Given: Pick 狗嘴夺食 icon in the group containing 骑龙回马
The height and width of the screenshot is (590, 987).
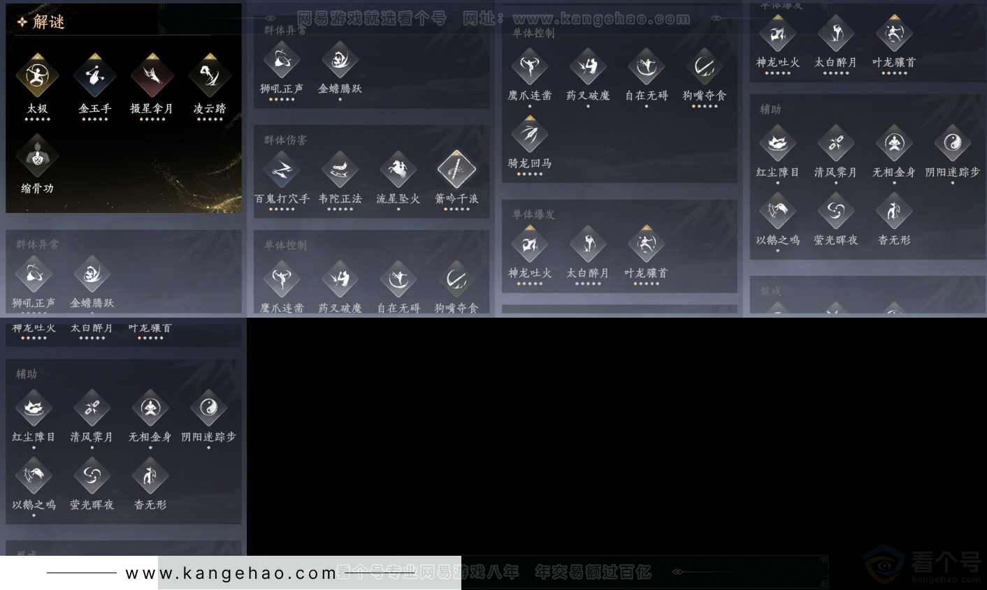Looking at the screenshot, I should click(x=705, y=67).
